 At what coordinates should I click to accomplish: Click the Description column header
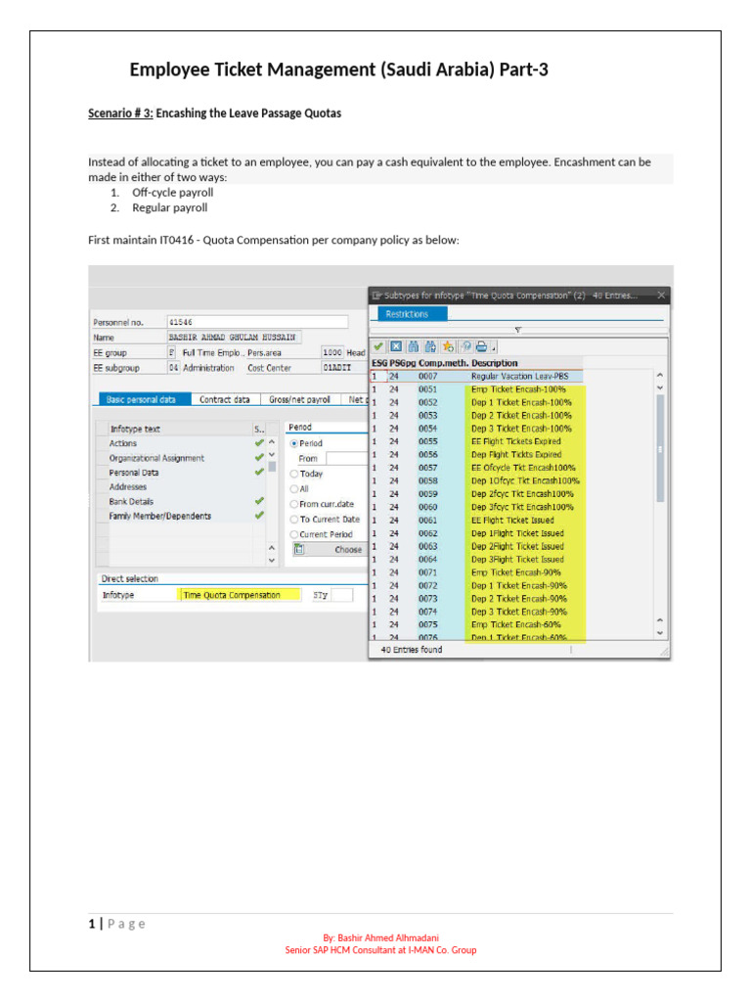[494, 363]
